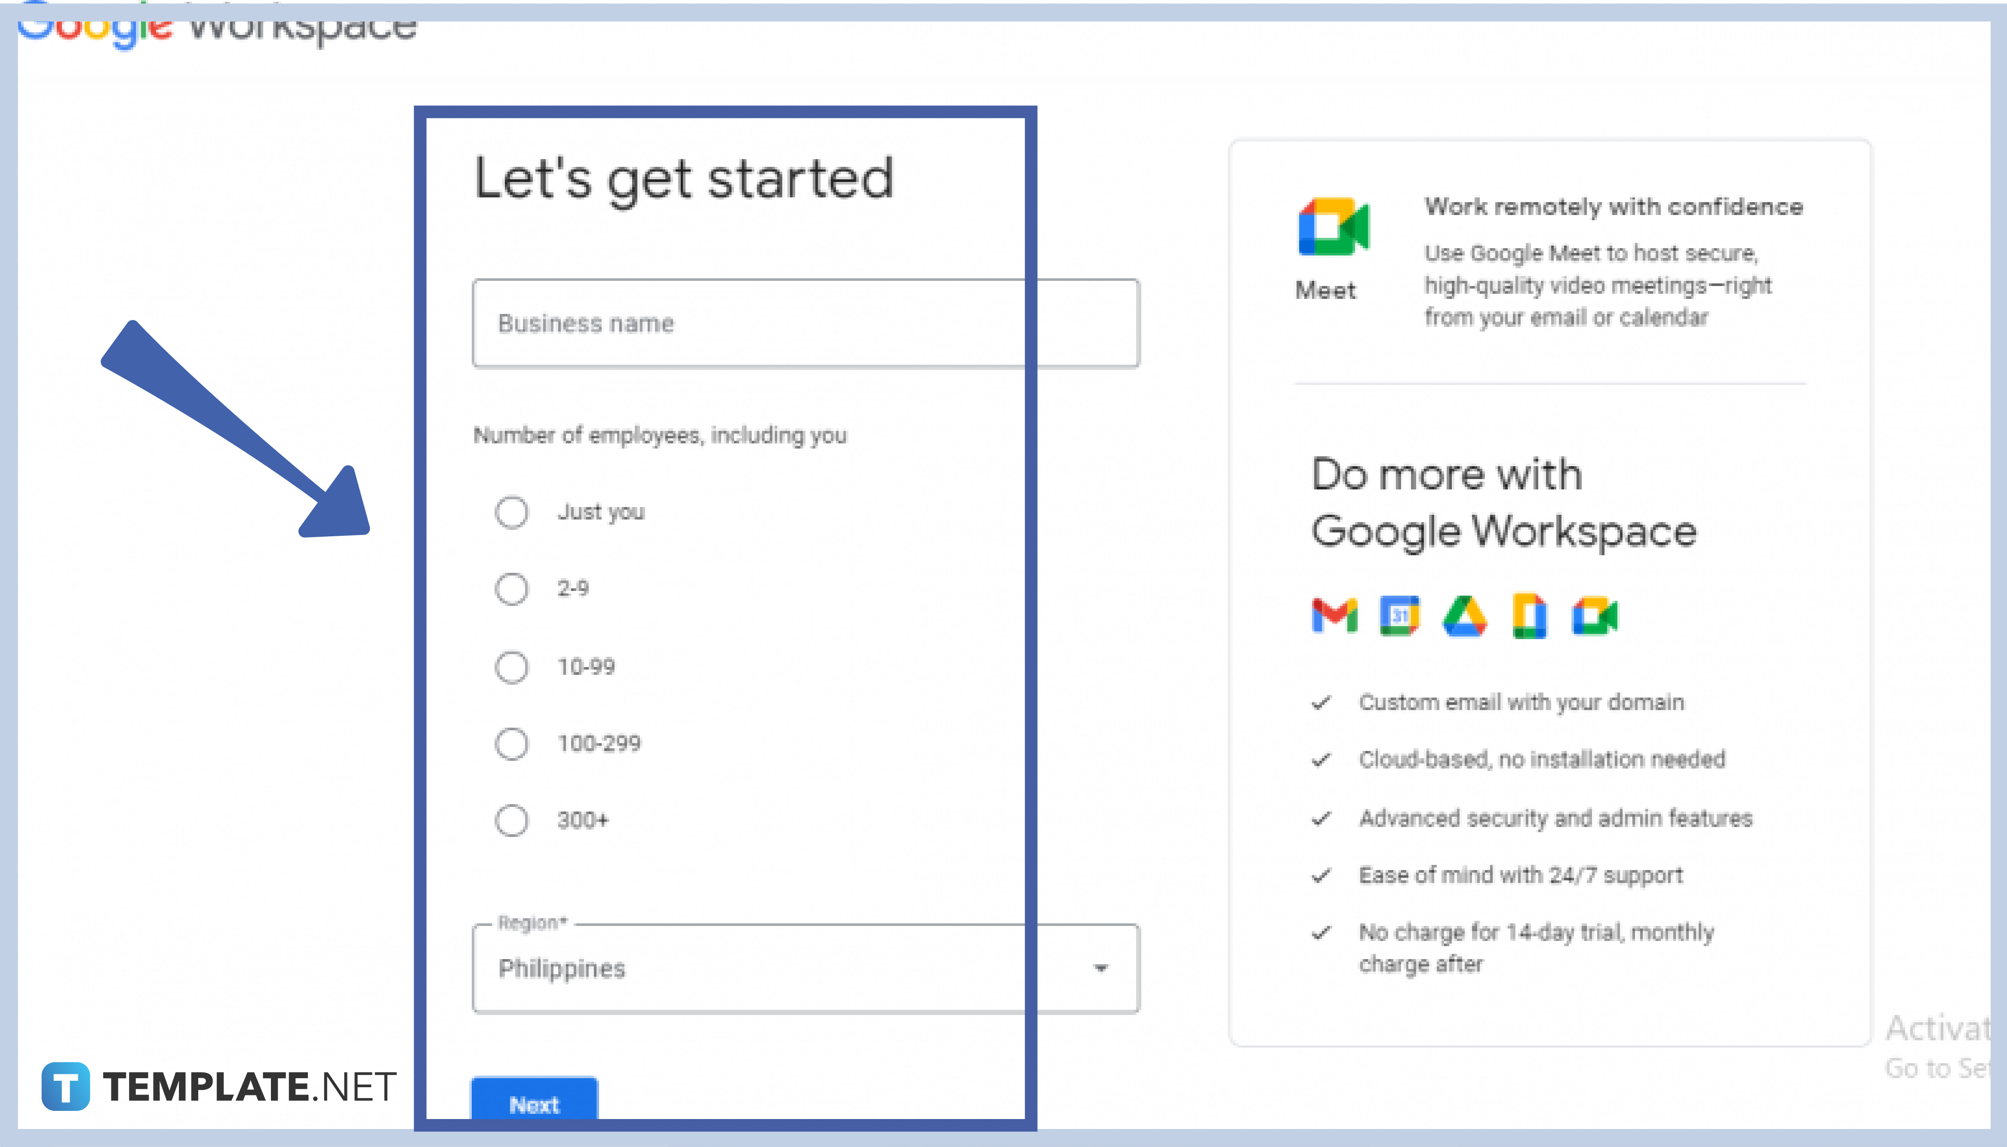Click the Let's get started heading
This screenshot has width=2007, height=1147.
click(x=684, y=180)
